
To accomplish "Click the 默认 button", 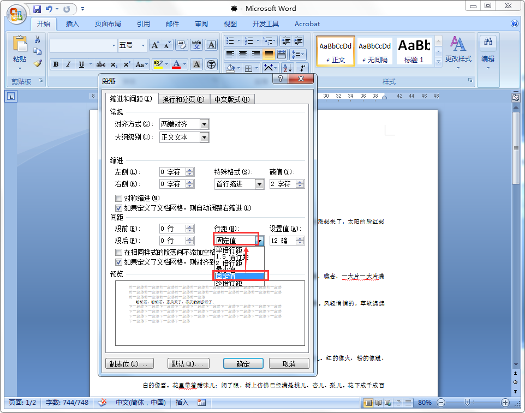I will pos(188,364).
